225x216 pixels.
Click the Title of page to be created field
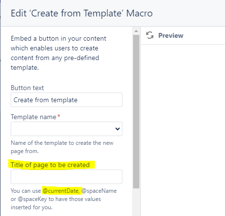(66, 177)
